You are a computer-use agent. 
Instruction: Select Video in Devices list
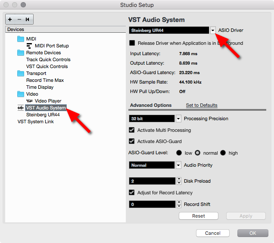[32, 94]
